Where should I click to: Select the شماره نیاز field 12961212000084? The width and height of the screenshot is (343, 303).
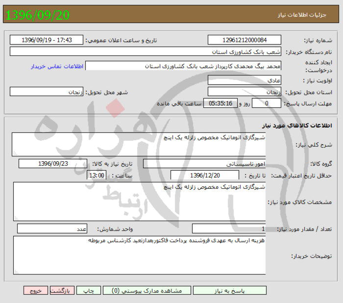pyautogui.click(x=245, y=40)
